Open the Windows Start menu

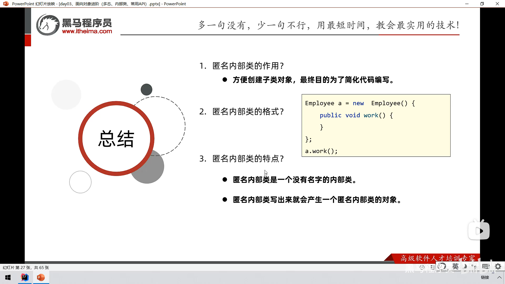[8, 277]
